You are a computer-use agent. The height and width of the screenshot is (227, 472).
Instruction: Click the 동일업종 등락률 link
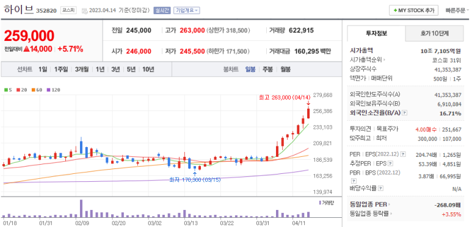click(x=369, y=214)
